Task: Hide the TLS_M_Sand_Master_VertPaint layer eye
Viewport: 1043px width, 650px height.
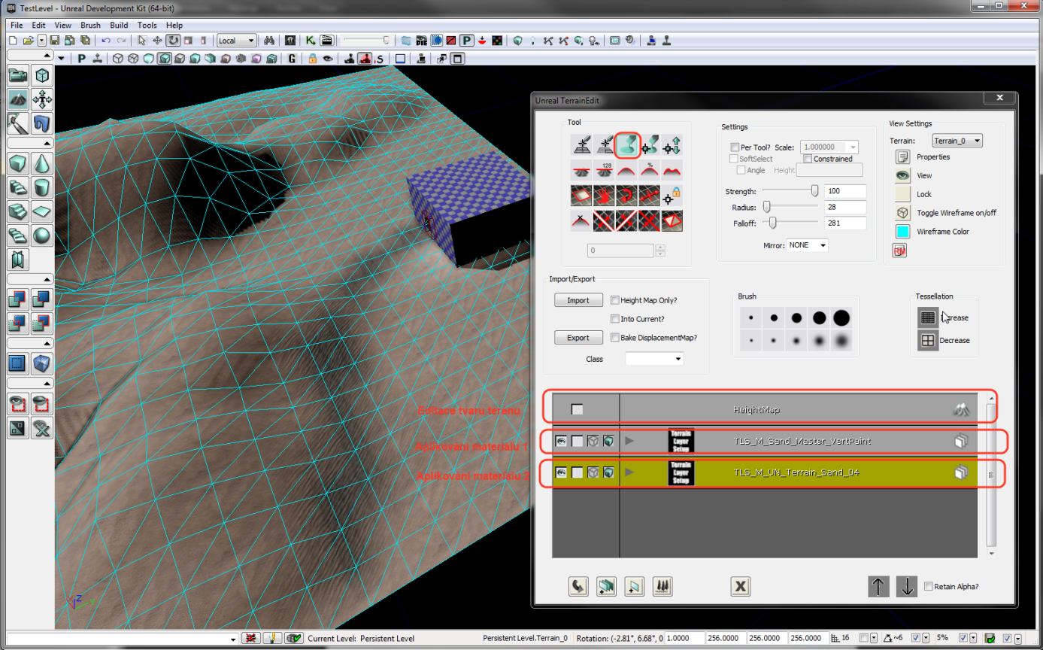Action: point(561,441)
